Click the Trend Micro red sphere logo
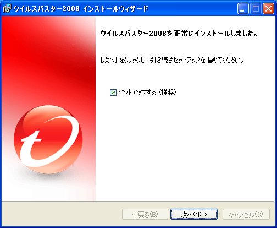This screenshot has width=277, height=228. click(48, 139)
